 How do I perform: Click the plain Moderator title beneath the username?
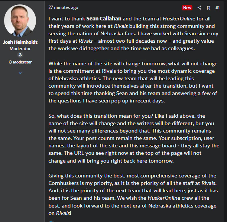(x=20, y=49)
